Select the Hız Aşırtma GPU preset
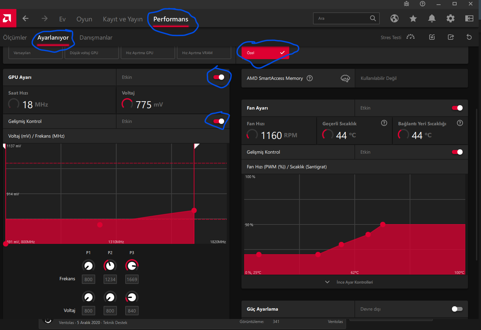This screenshot has width=481, height=330. tap(148, 53)
